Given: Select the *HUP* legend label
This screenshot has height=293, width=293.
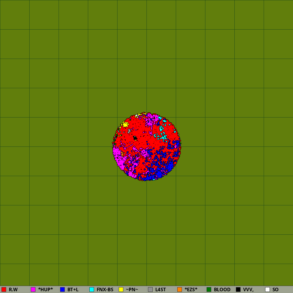Looking at the screenshot, I should (46, 289).
